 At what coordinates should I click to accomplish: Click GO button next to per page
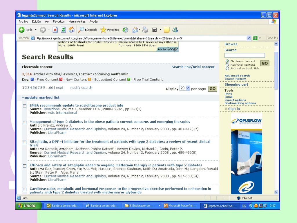coord(212,89)
